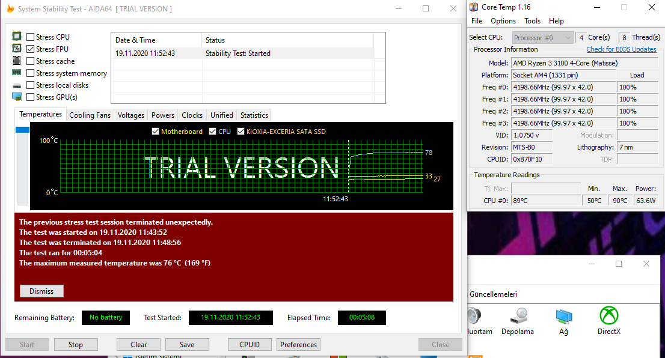Click the Platform Socket AM4 field

(x=563, y=75)
